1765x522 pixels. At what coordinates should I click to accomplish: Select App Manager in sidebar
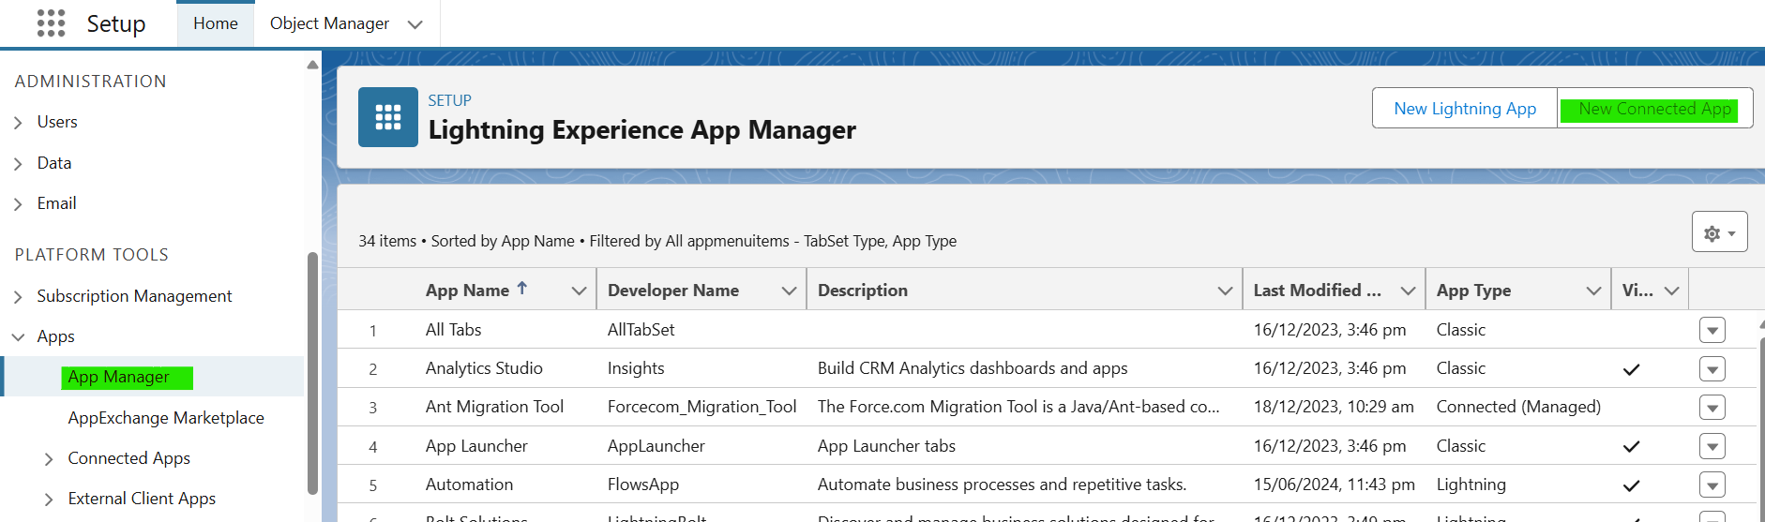pyautogui.click(x=119, y=377)
